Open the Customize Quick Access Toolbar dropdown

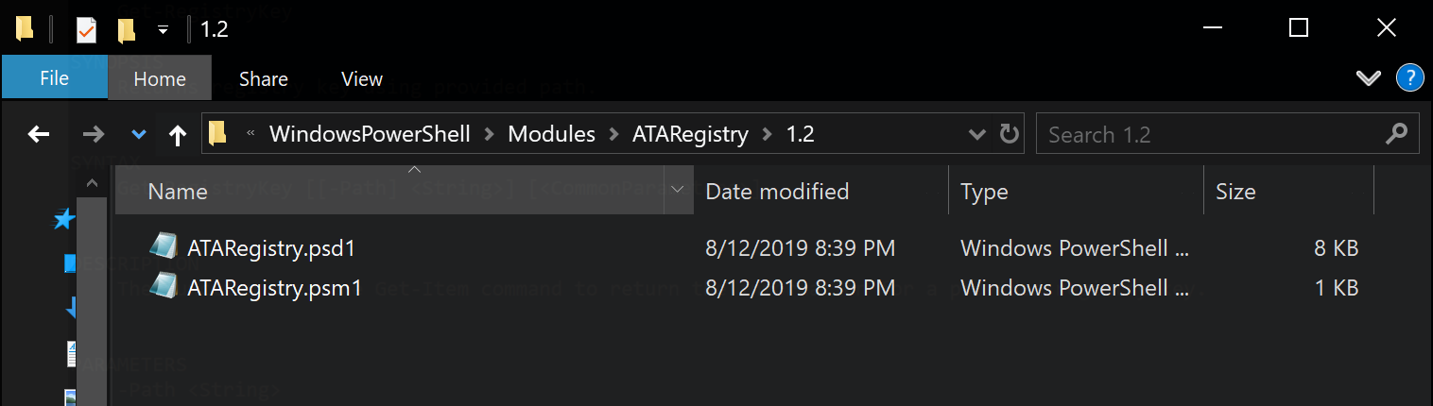pos(163,29)
